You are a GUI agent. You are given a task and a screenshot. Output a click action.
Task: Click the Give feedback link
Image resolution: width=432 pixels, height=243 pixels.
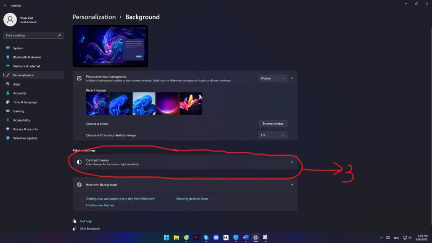90,229
